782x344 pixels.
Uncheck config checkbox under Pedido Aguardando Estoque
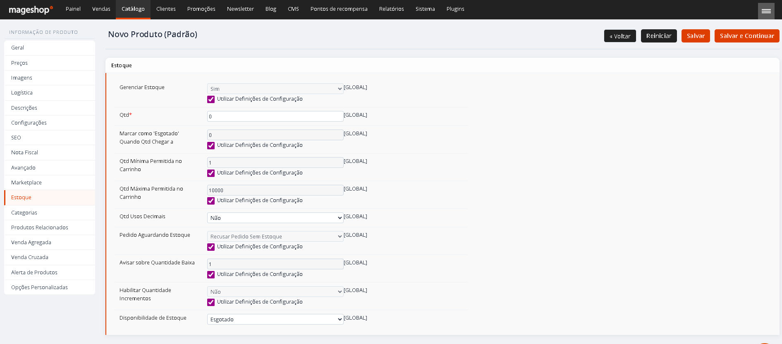click(x=211, y=247)
